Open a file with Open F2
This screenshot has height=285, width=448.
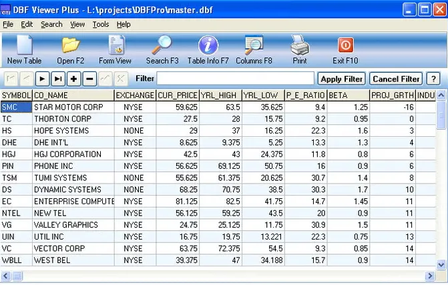(x=70, y=50)
